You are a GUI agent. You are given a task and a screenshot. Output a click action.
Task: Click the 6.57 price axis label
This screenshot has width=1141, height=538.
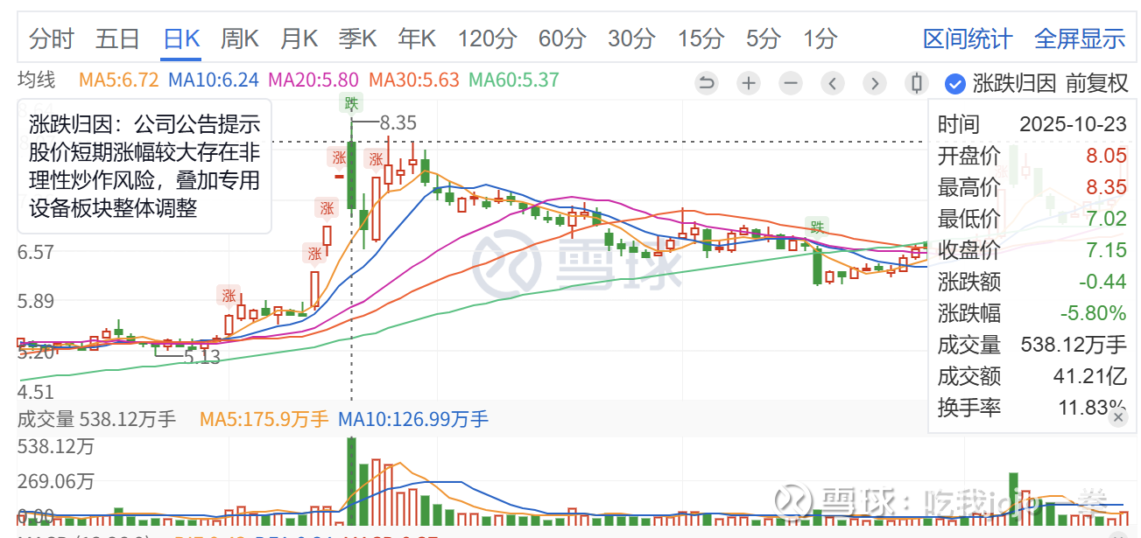click(x=37, y=252)
